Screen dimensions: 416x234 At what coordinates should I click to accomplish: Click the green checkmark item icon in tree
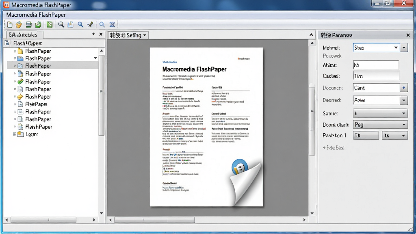tap(20, 82)
